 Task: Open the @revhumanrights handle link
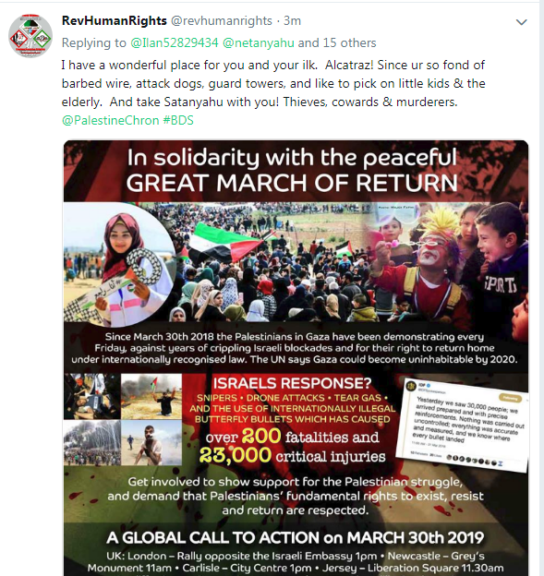[222, 21]
